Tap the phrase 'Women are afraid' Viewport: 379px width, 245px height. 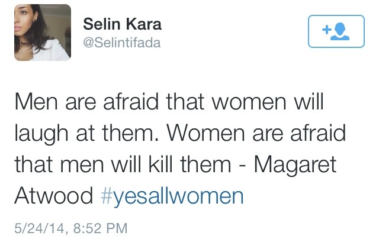(x=256, y=133)
